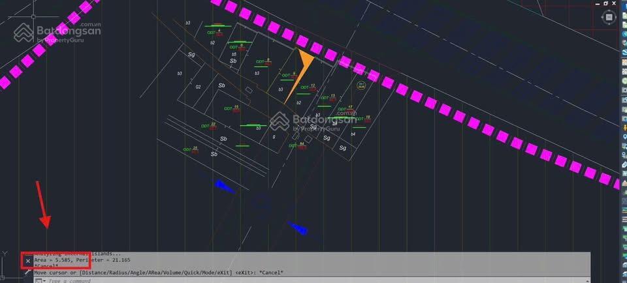
Task: Close the command line window
Action: pyautogui.click(x=28, y=261)
